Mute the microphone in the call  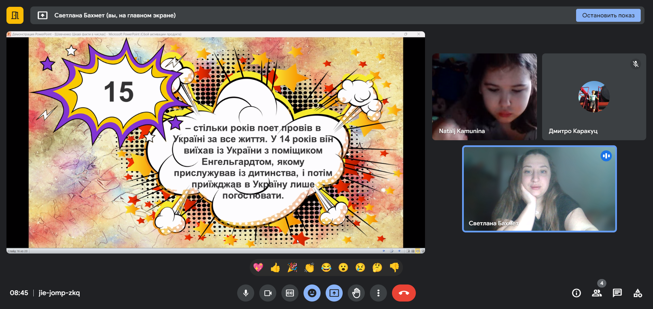point(246,293)
